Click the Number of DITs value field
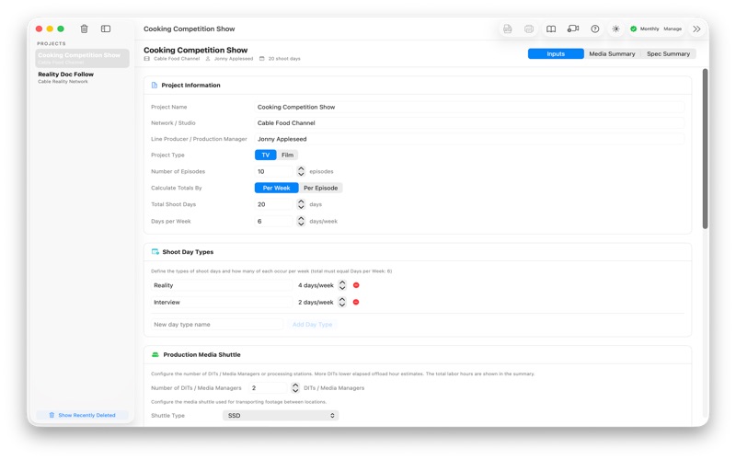The height and width of the screenshot is (460, 736). pos(268,387)
